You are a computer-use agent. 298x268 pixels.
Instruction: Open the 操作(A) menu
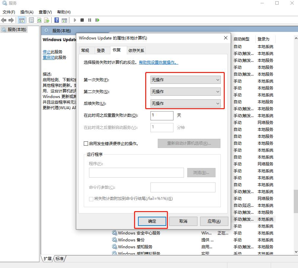[x=26, y=12]
